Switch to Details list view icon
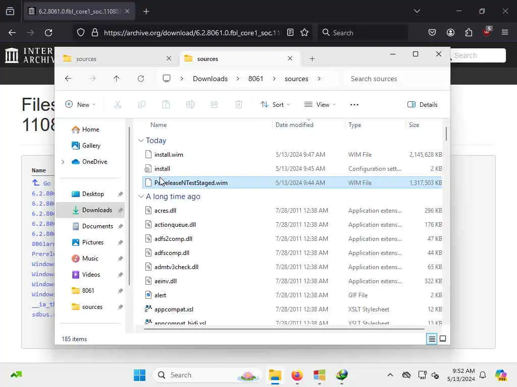Image resolution: width=517 pixels, height=387 pixels. (432, 339)
